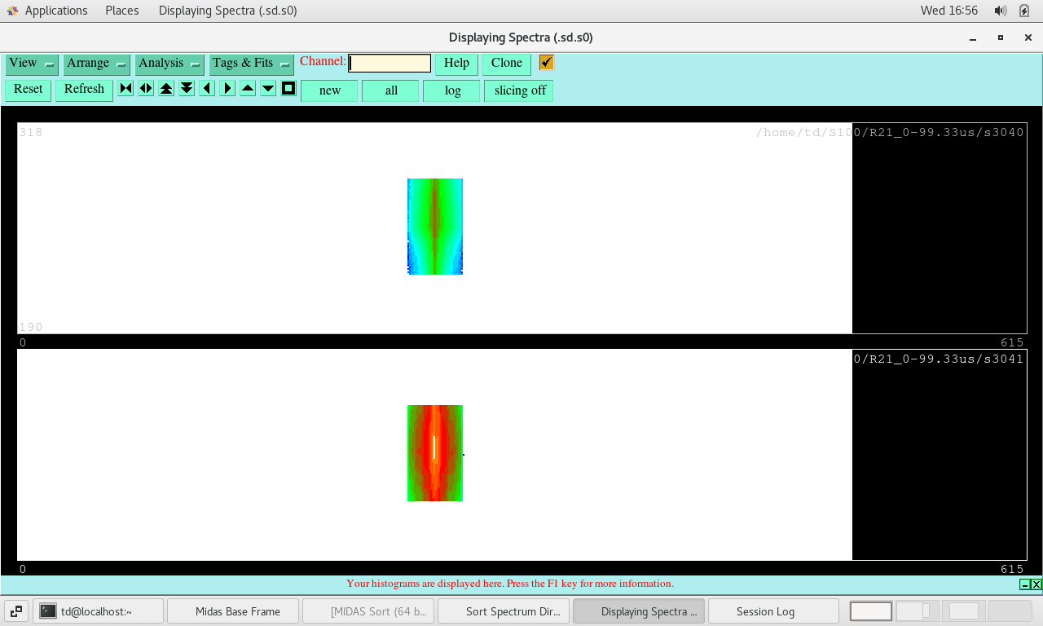Focus the Channel input field

[389, 64]
